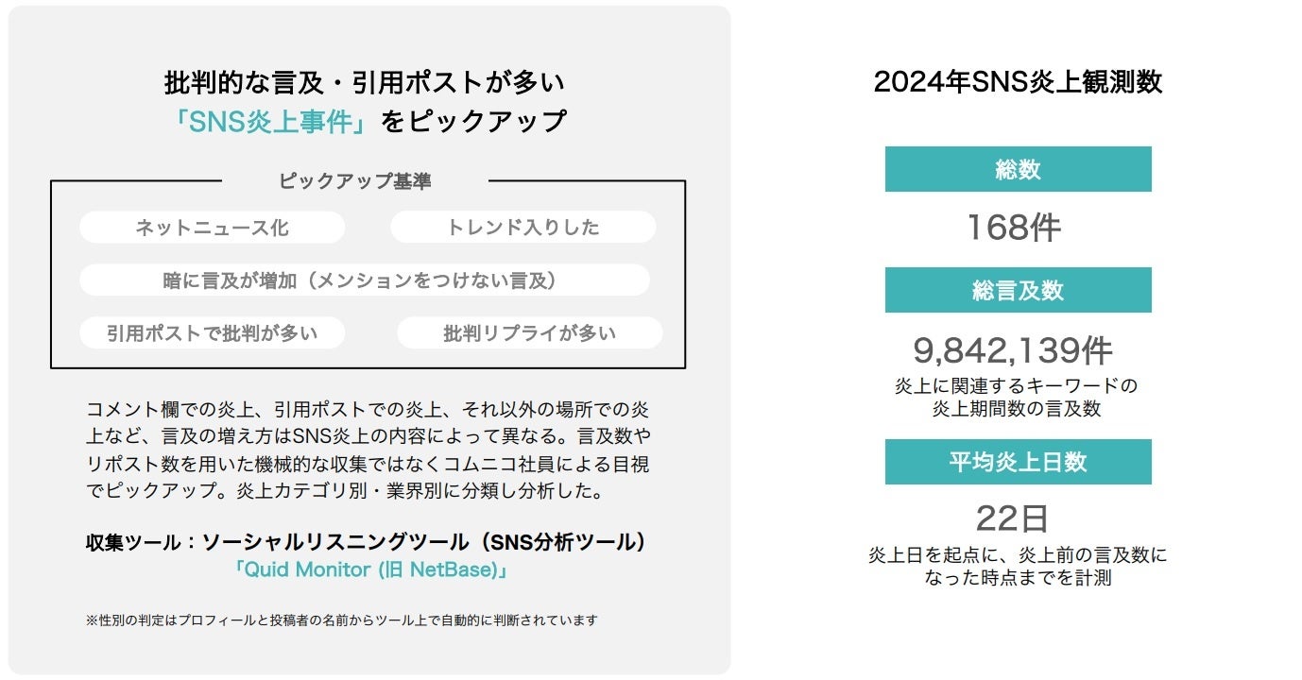Click the ネットニュース化 pill

point(212,228)
